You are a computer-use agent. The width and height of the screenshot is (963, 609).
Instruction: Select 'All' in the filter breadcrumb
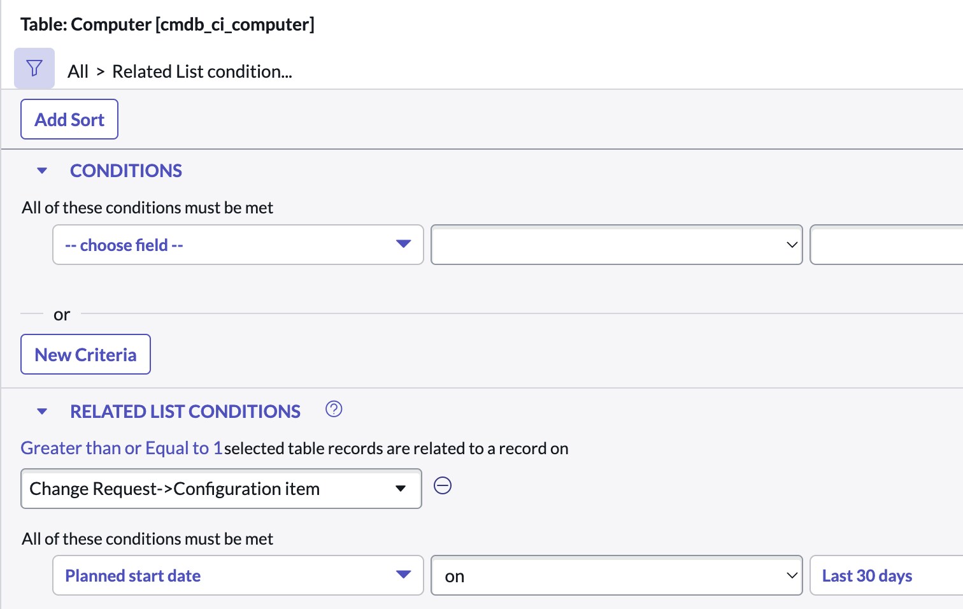point(78,71)
